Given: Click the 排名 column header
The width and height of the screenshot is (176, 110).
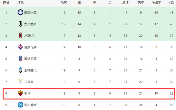Looking at the screenshot, I should click(x=6, y=2).
